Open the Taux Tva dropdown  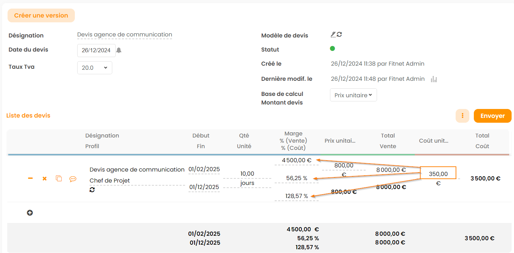[x=95, y=68]
